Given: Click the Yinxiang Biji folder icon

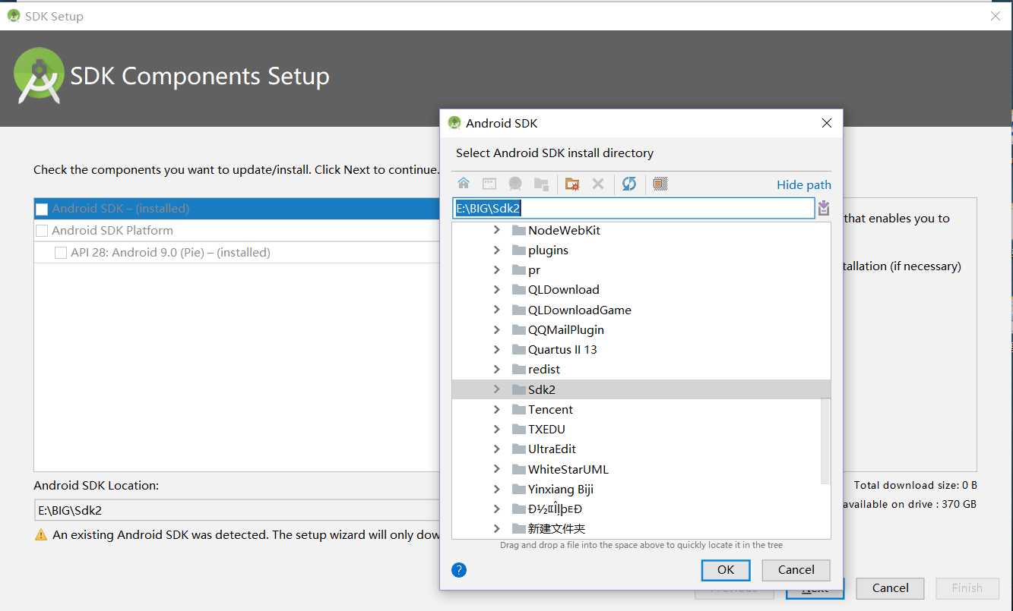Looking at the screenshot, I should (x=519, y=489).
